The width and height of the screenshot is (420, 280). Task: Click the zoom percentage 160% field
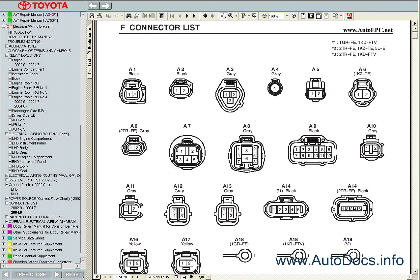[276, 16]
